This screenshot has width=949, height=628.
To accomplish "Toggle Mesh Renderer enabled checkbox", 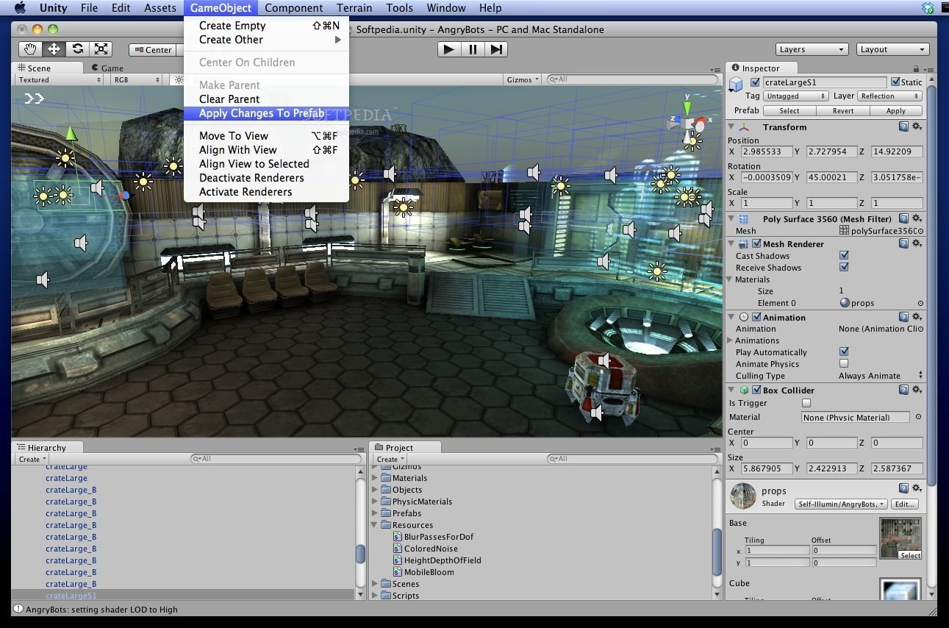I will (756, 243).
